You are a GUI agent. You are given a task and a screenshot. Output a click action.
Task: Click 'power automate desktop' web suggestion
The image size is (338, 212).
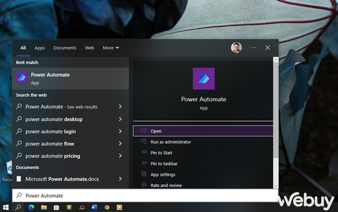[x=70, y=119]
